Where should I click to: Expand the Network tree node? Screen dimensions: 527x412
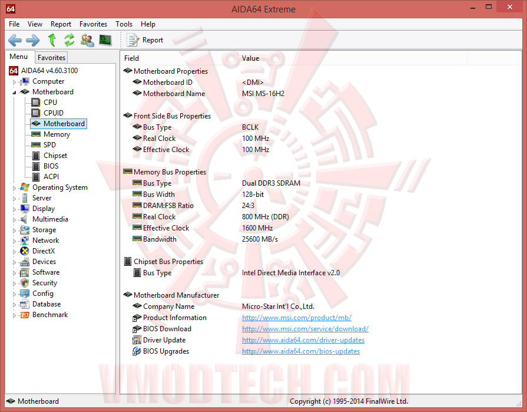14,241
